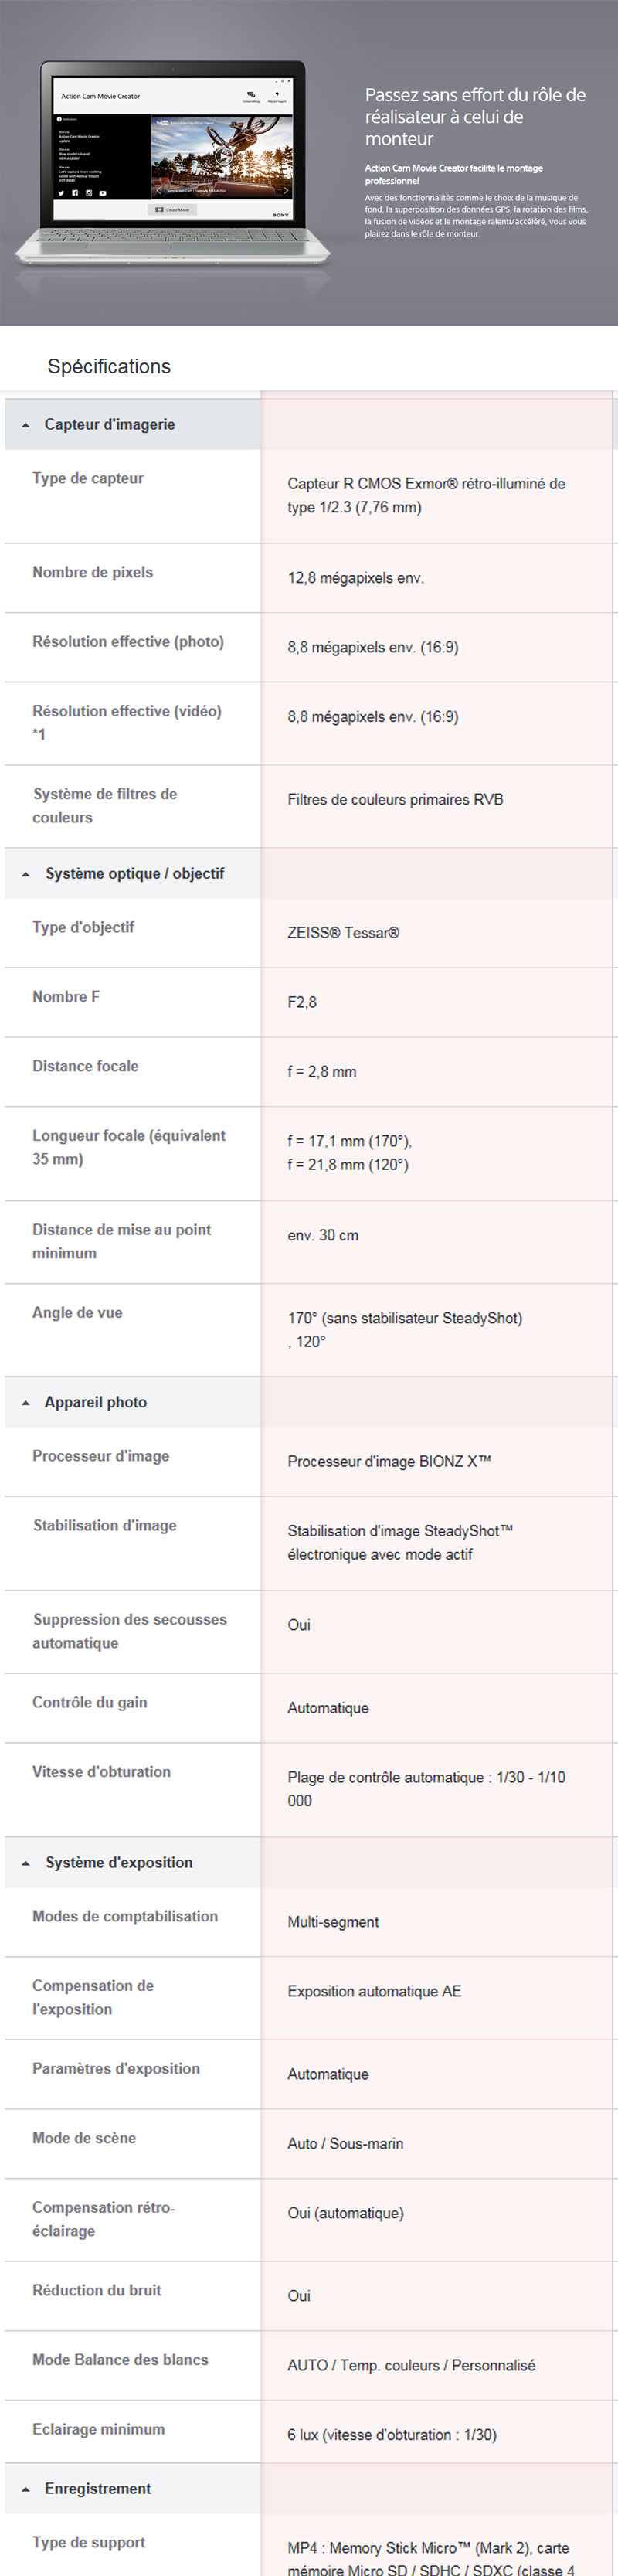Select the Instagram icon
The width and height of the screenshot is (618, 2576).
click(x=88, y=193)
